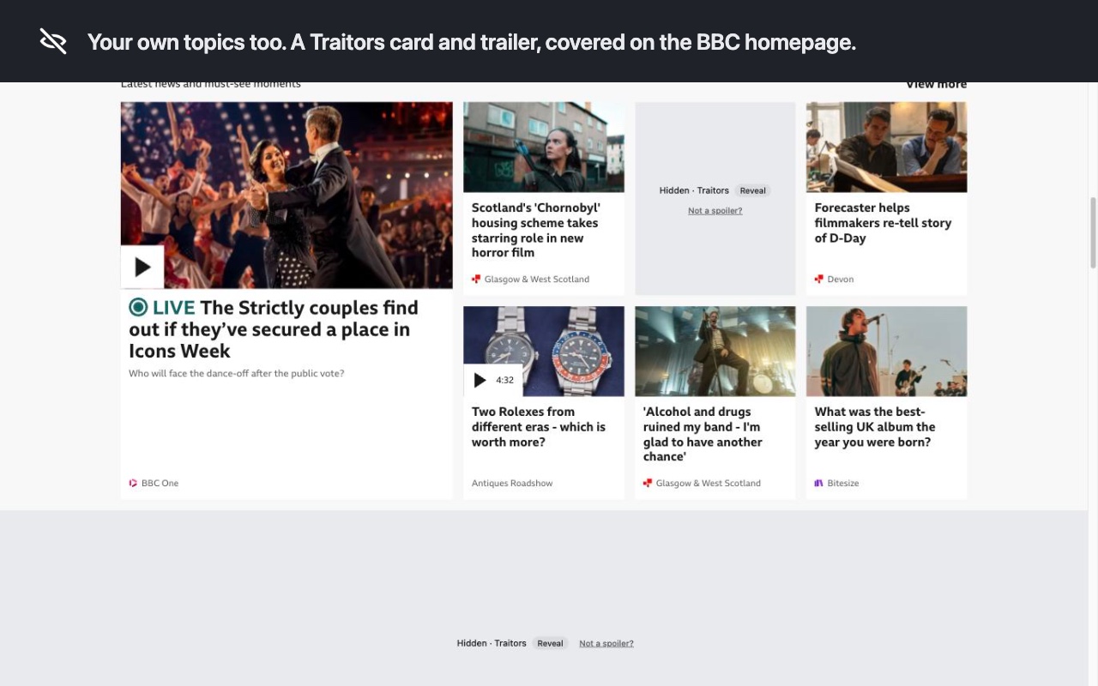This screenshot has height=686, width=1098.
Task: Play the Rolexes 4:32 video
Action: tap(492, 380)
